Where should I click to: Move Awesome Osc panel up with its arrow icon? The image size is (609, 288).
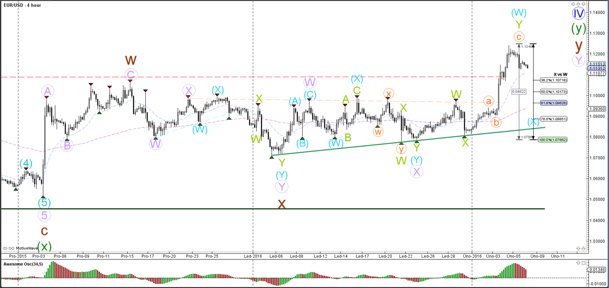pyautogui.click(x=578, y=262)
